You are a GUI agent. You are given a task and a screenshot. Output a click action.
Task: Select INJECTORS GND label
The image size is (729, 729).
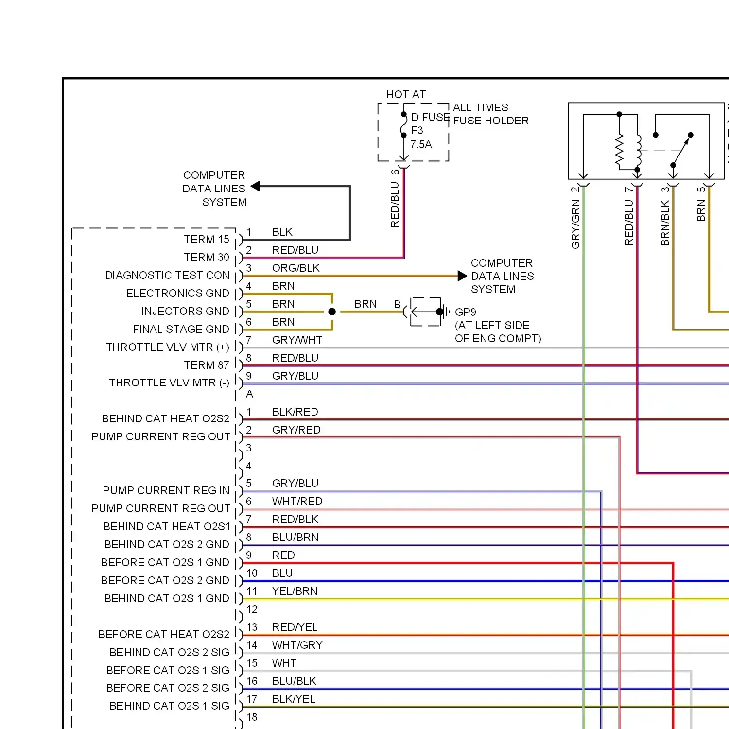pyautogui.click(x=185, y=312)
